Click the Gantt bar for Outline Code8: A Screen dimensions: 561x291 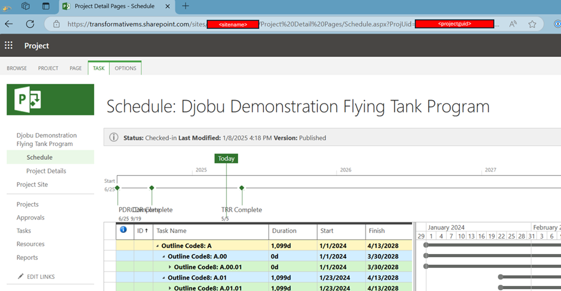[x=493, y=245]
